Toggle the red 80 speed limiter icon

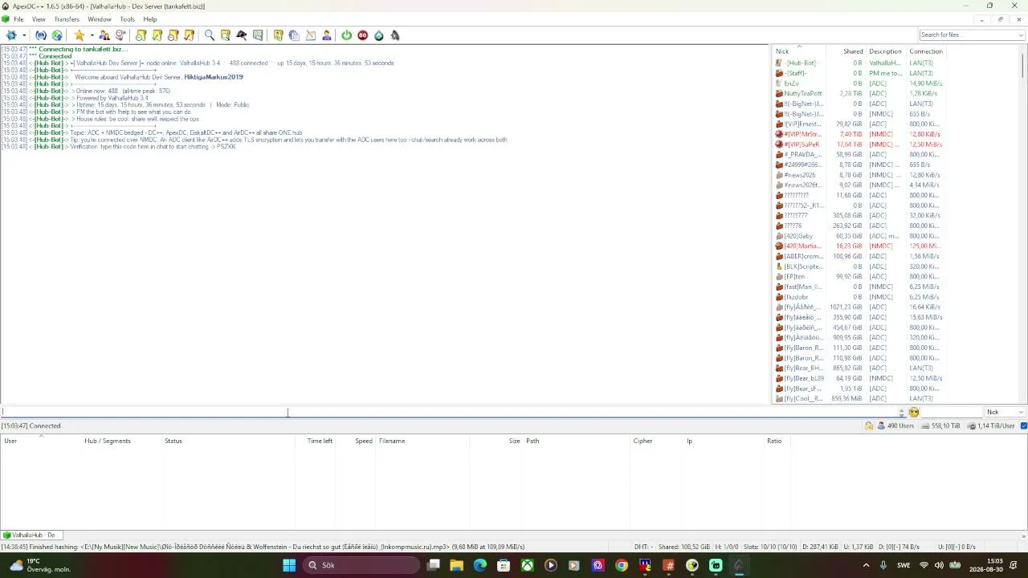pos(363,35)
